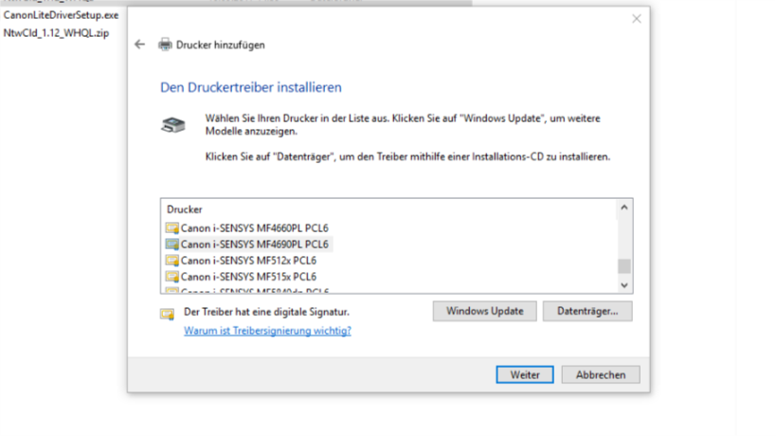
Task: Select CanonLiteDriverSetup.exe in the background window
Action: 61,15
